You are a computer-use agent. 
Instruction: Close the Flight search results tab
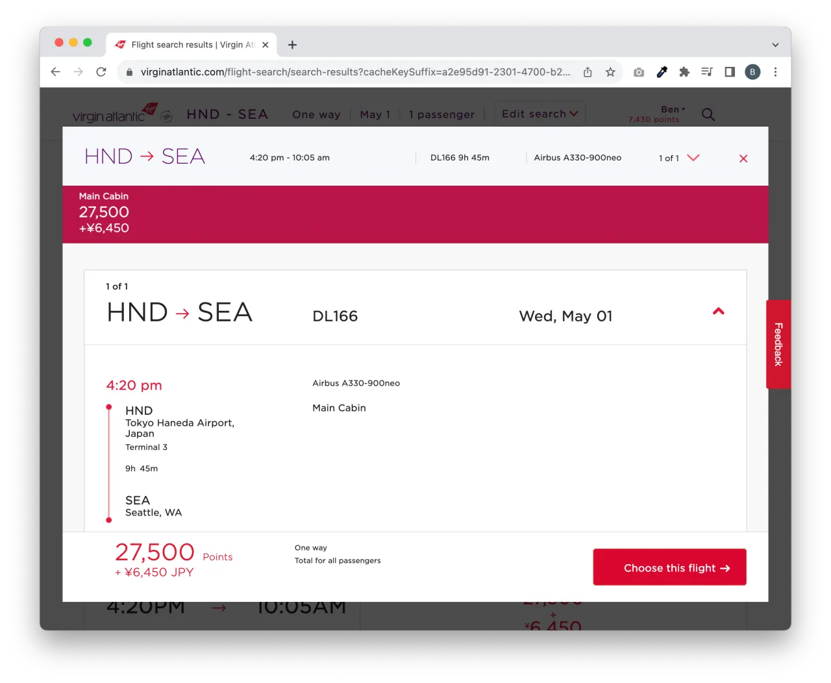pos(265,45)
